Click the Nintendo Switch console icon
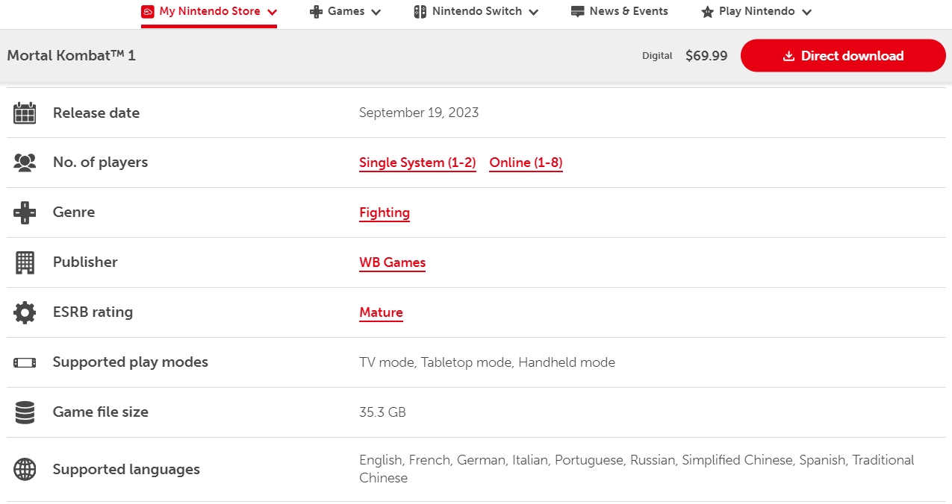Image resolution: width=952 pixels, height=504 pixels. pos(420,12)
